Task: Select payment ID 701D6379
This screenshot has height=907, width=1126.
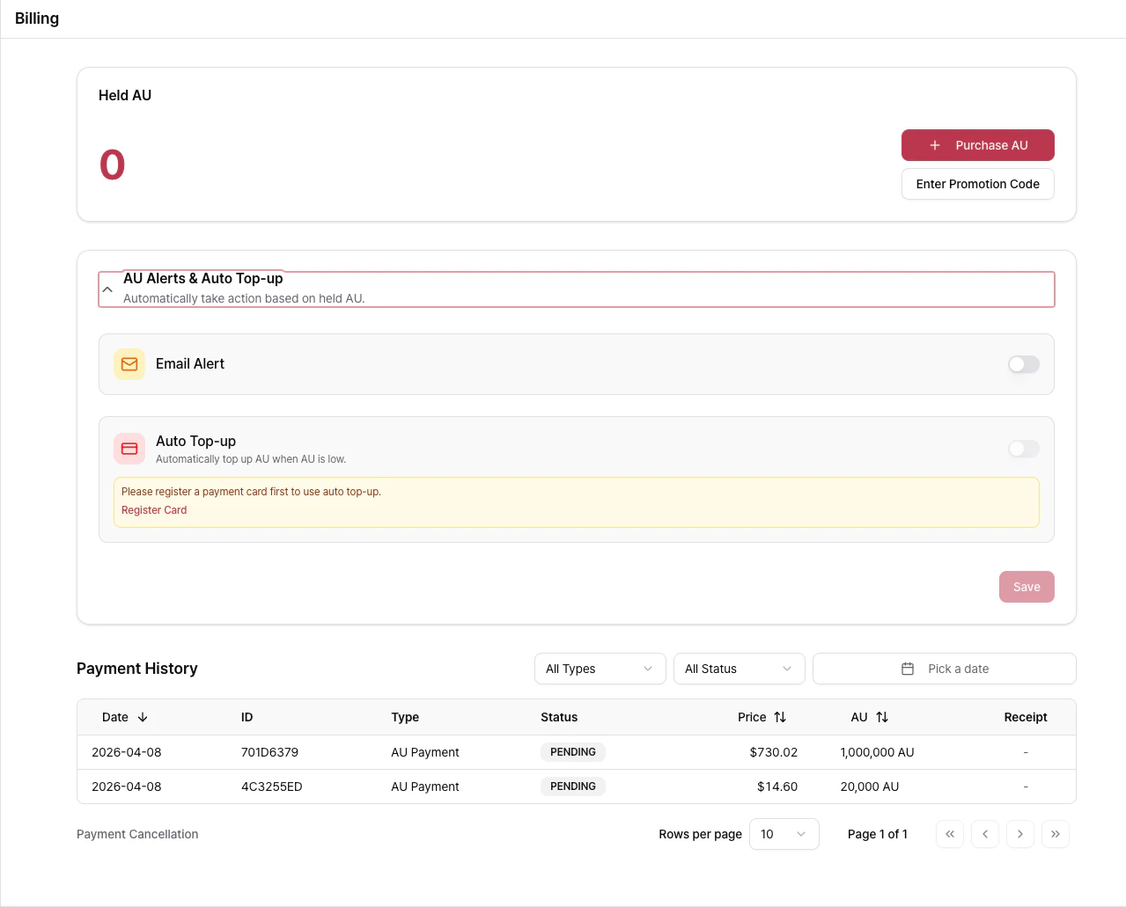Action: tap(269, 752)
